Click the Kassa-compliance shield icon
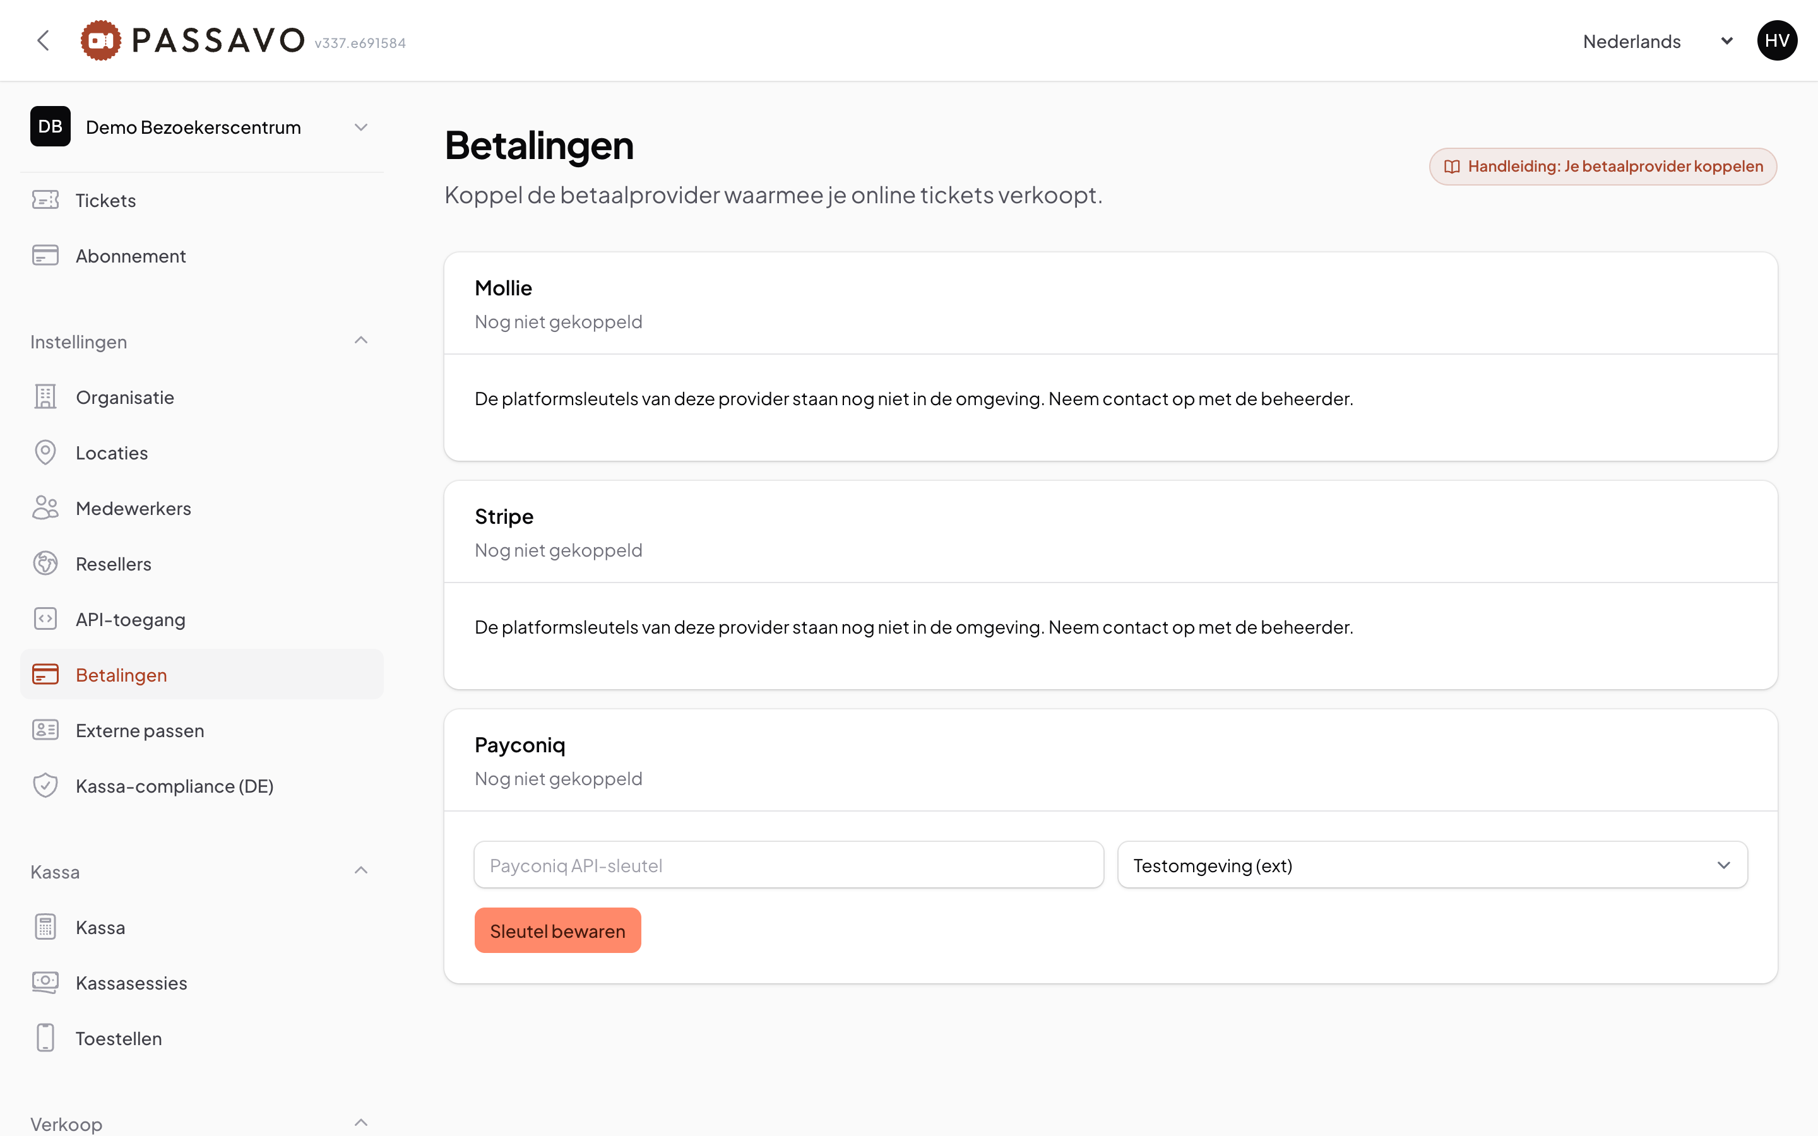1818x1136 pixels. (x=46, y=786)
